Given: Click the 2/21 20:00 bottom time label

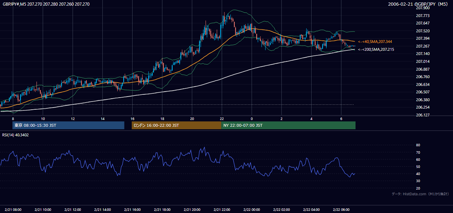Looking at the screenshot, I should click(x=192, y=209).
